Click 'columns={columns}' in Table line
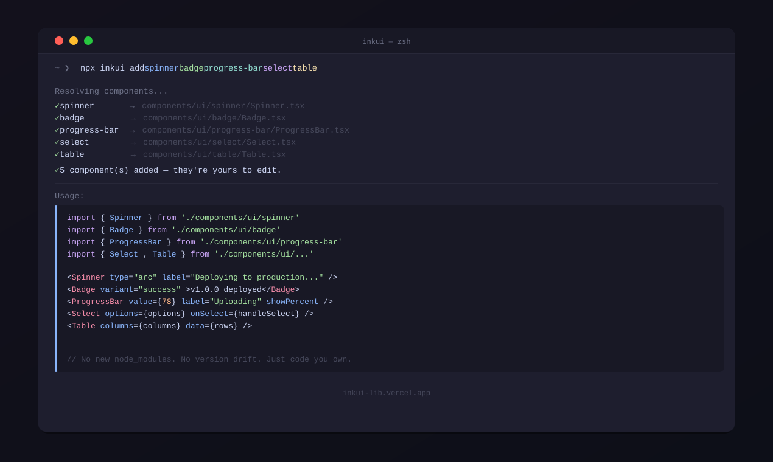This screenshot has width=773, height=462. click(141, 326)
